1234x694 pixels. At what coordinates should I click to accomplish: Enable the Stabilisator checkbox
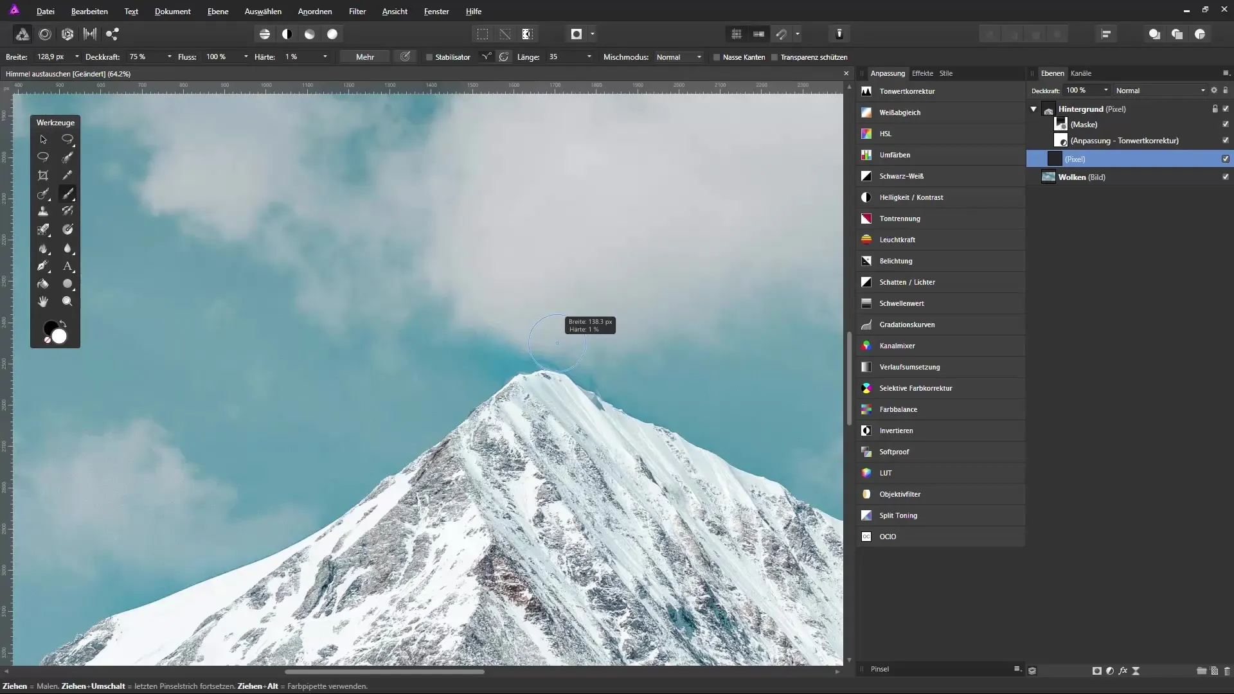[429, 57]
